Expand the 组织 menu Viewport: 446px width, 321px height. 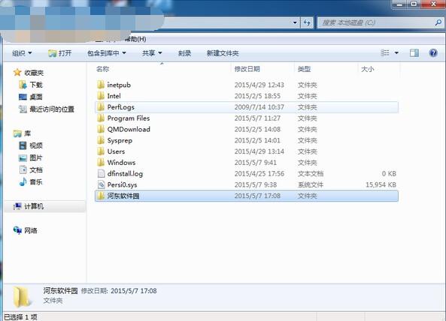22,53
